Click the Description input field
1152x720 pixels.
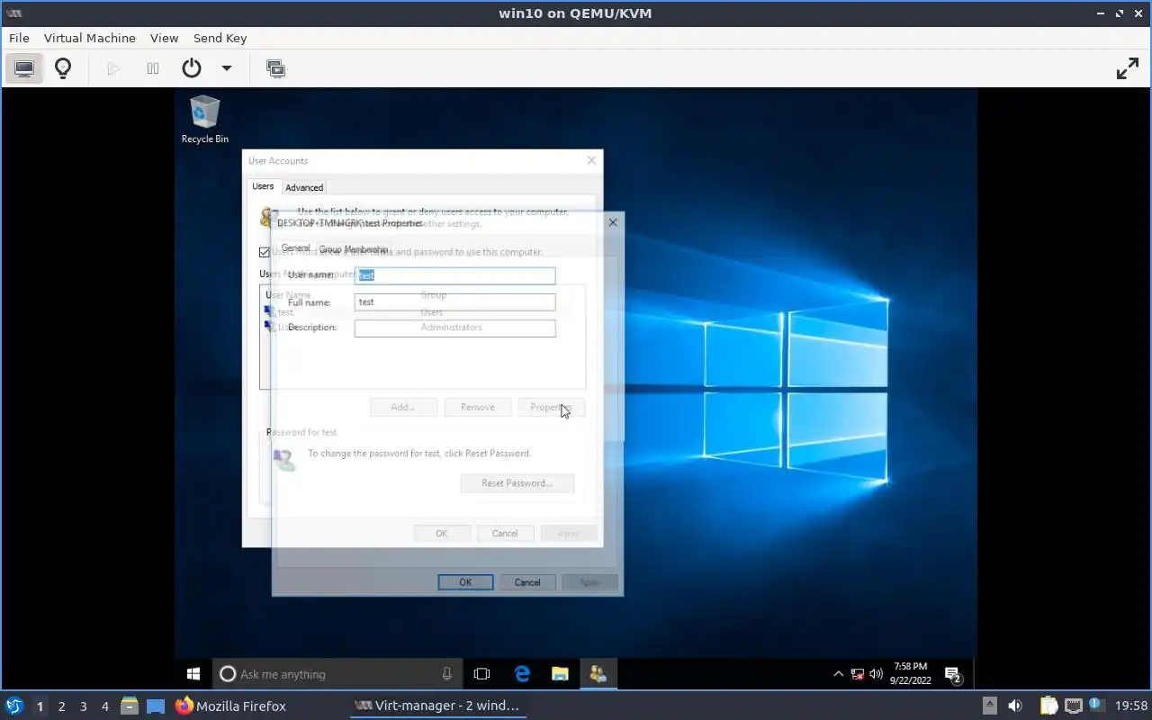[454, 328]
